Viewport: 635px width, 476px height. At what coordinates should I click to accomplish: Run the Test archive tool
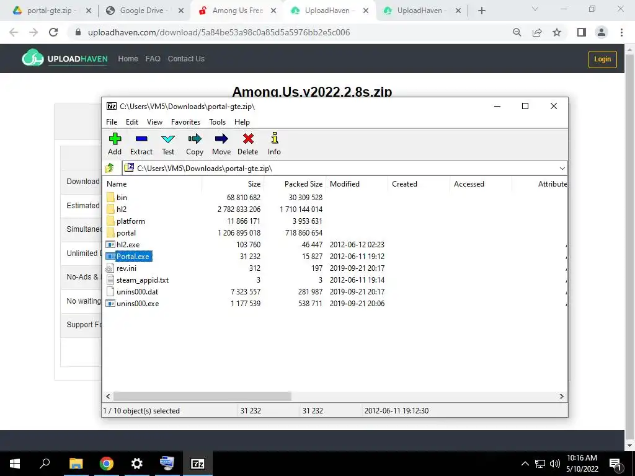[168, 139]
